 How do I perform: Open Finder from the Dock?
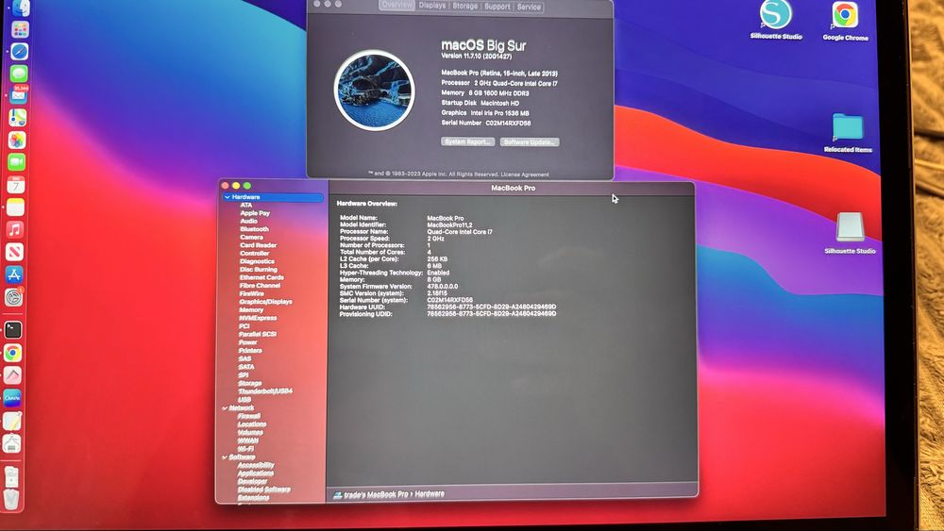(21, 8)
